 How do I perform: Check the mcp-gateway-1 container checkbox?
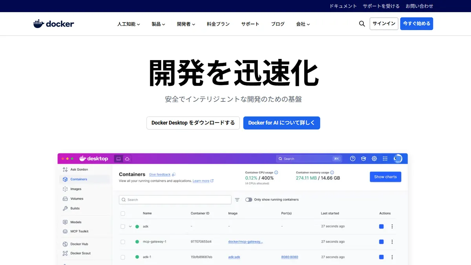123,241
